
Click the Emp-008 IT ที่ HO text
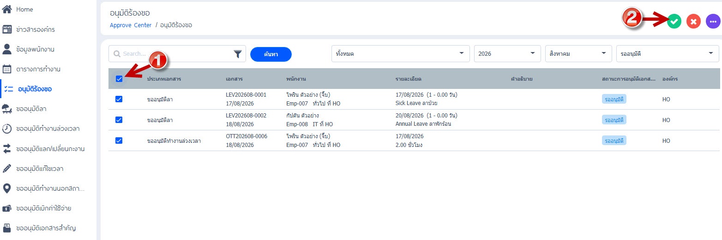(x=309, y=124)
